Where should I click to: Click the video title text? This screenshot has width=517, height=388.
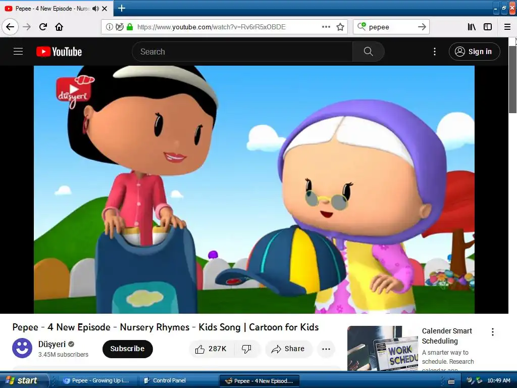(166, 327)
